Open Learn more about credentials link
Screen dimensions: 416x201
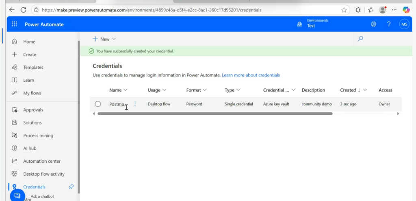coord(251,75)
